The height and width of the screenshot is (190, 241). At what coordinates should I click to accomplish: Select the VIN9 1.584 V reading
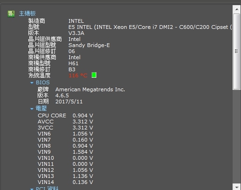(x=65, y=152)
